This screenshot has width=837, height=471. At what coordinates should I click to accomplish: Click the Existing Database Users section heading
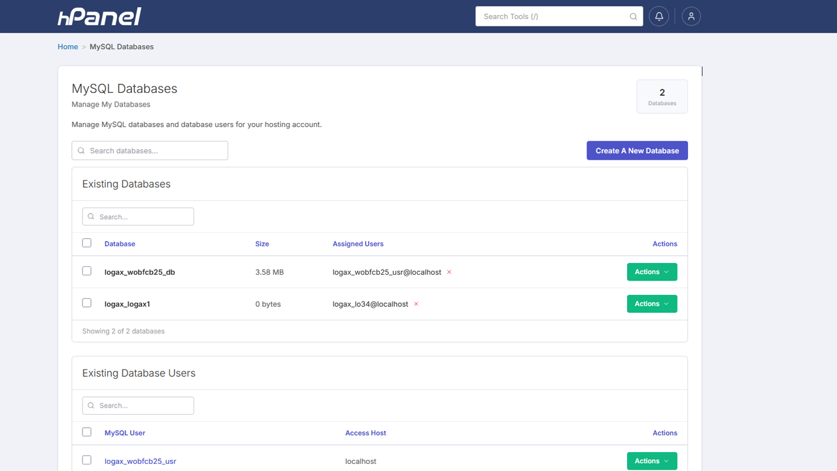pyautogui.click(x=139, y=373)
